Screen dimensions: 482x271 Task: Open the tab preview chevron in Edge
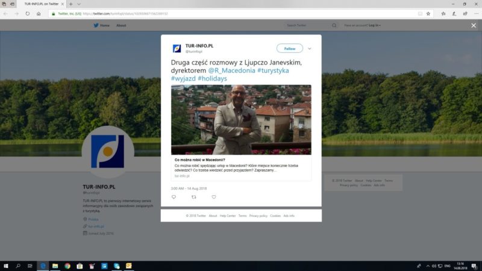79,4
